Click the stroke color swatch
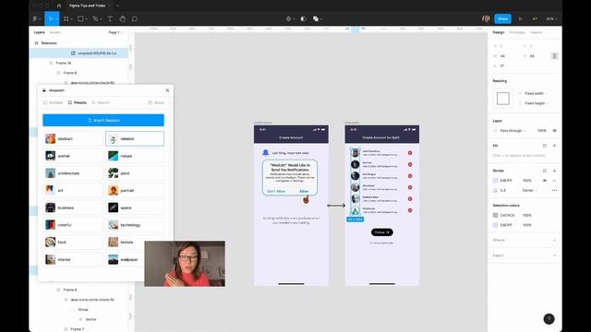The width and height of the screenshot is (591, 332). click(x=495, y=181)
